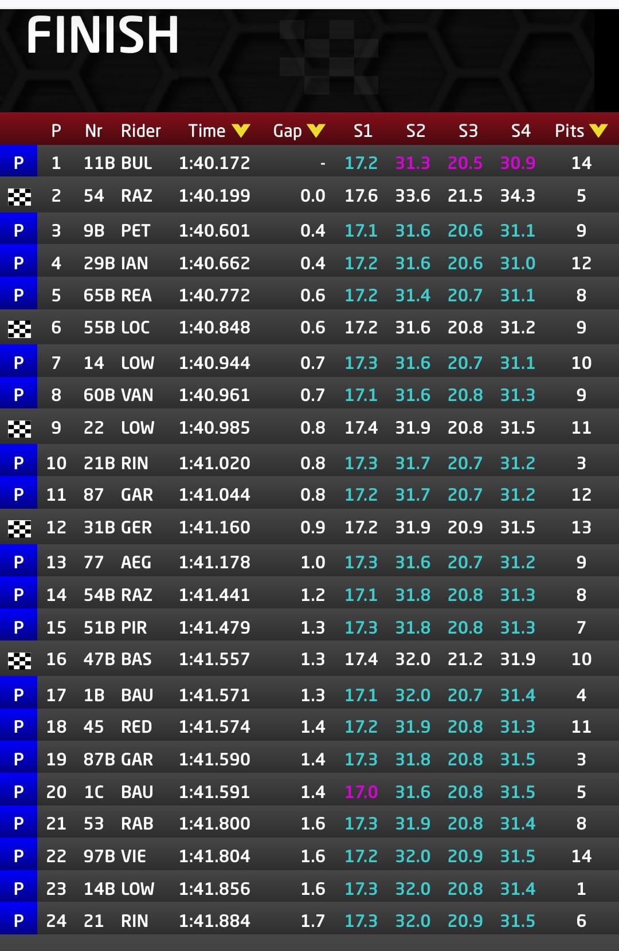The image size is (619, 951).
Task: Click the blue P pit icon for 9B PET
Action: (18, 229)
